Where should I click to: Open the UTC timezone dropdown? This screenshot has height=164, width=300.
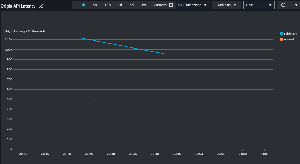tap(193, 5)
